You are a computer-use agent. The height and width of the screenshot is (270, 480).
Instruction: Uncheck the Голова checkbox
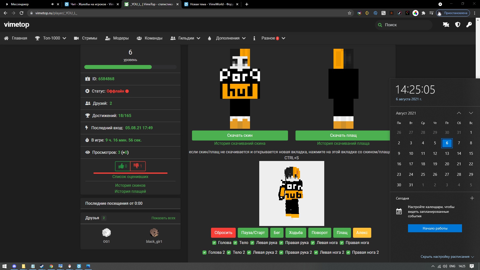coord(214,243)
